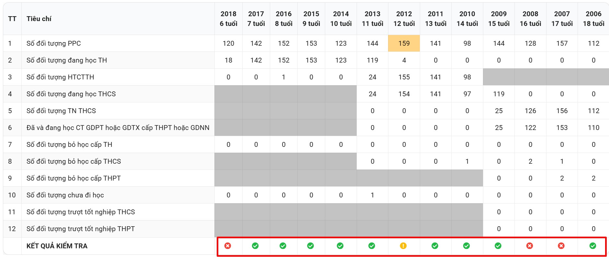This screenshot has width=609, height=259.
Task: Click the green check icon under 2010
Action: pyautogui.click(x=466, y=246)
